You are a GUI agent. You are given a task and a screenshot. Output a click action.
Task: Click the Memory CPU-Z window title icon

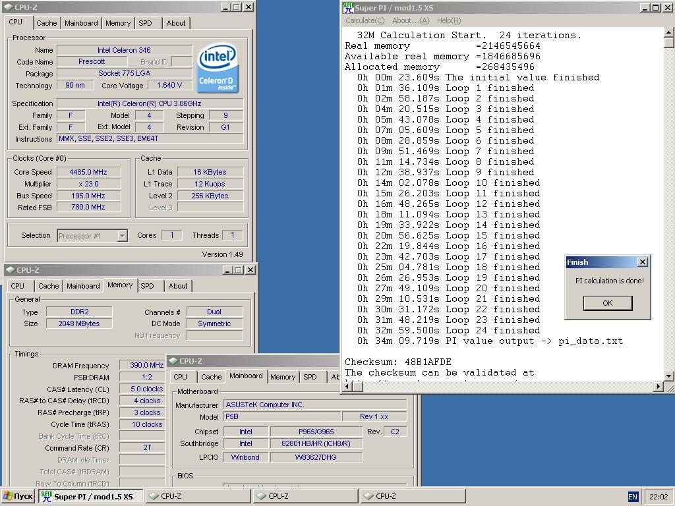tap(11, 269)
